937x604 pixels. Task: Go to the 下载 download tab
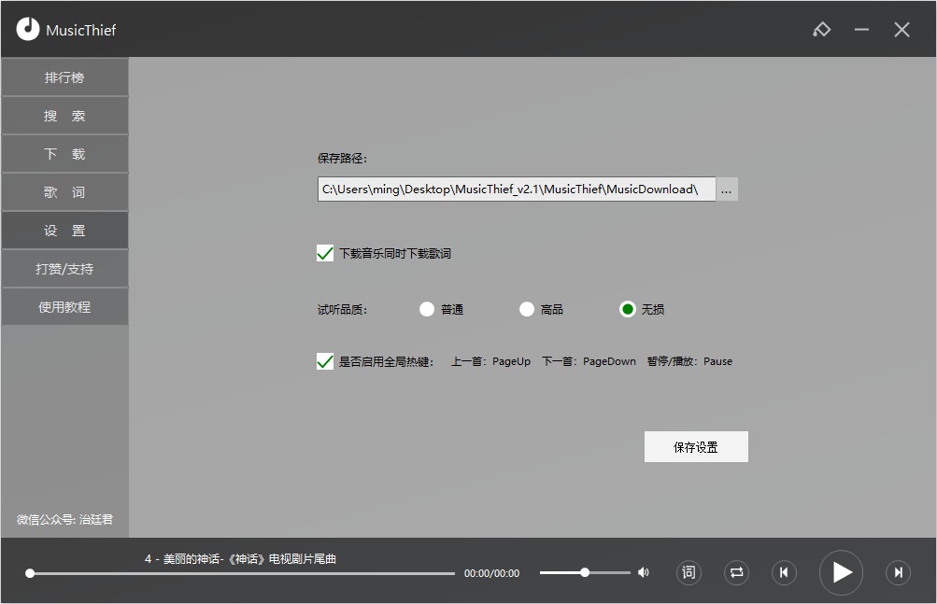(x=64, y=154)
